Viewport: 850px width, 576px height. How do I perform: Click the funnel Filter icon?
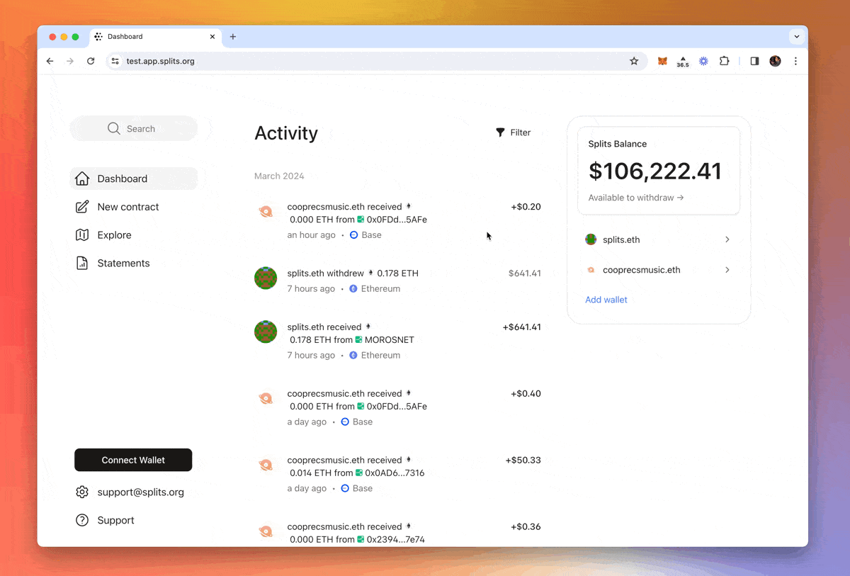pos(500,132)
